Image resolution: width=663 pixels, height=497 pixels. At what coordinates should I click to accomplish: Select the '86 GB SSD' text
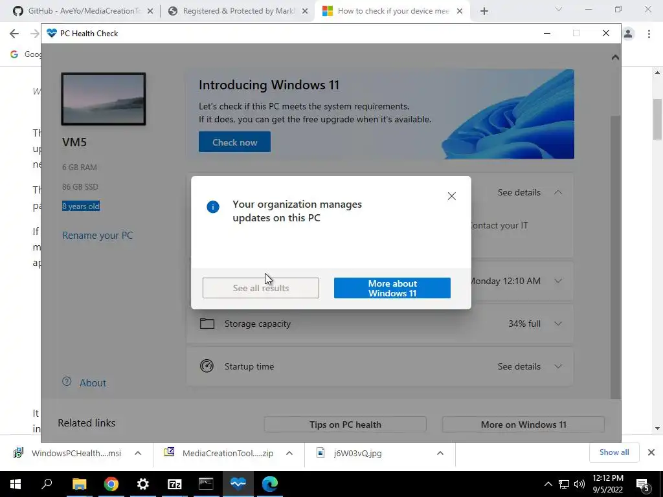[80, 187]
